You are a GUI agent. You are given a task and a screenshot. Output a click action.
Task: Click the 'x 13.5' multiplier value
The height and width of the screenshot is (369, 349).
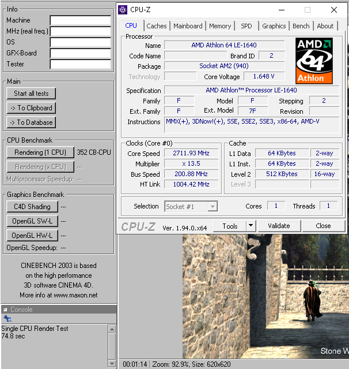(x=191, y=163)
